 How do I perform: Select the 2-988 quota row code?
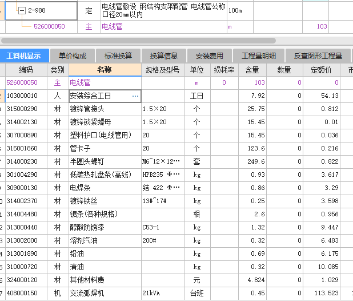point(37,10)
